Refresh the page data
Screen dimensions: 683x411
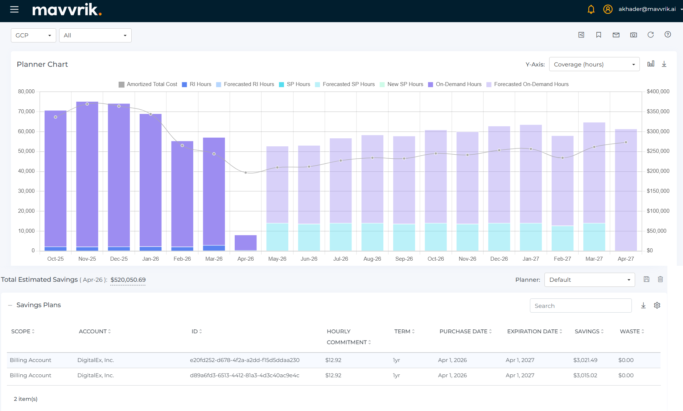[650, 35]
